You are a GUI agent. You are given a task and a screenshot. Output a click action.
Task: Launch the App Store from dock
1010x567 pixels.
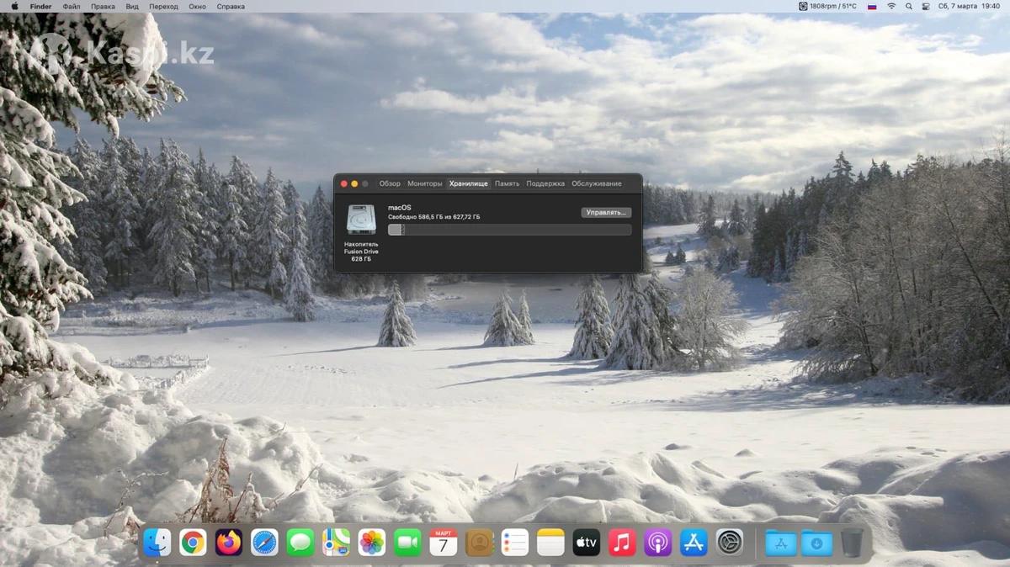pyautogui.click(x=694, y=543)
